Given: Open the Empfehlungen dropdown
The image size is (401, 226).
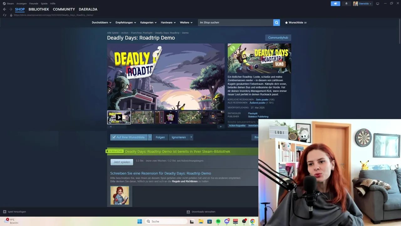Looking at the screenshot, I should click(x=126, y=23).
